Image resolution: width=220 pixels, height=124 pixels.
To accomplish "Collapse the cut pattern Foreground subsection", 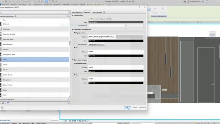I will click(x=75, y=63).
